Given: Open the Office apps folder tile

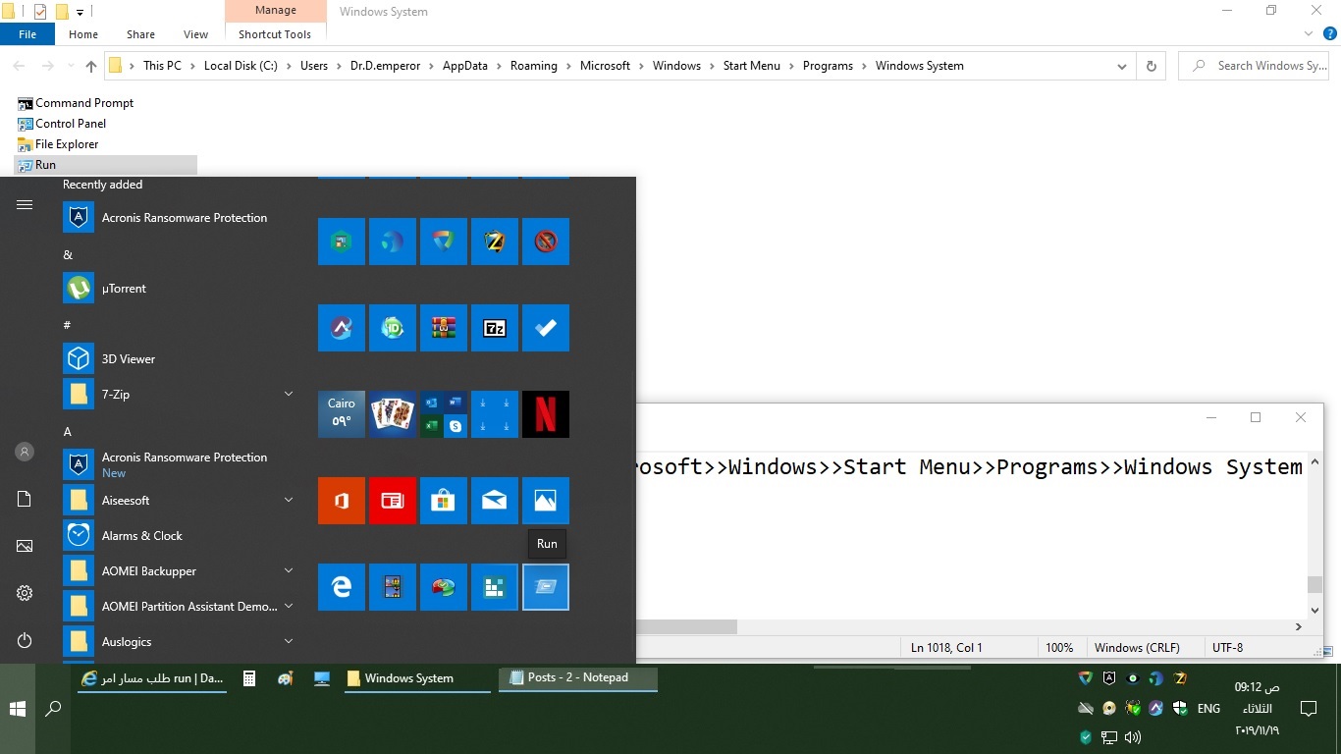Looking at the screenshot, I should [444, 414].
